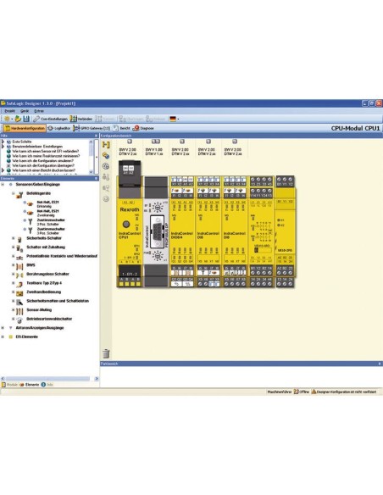Click the new project sun icon
383x495 pixels.
click(x=6, y=119)
